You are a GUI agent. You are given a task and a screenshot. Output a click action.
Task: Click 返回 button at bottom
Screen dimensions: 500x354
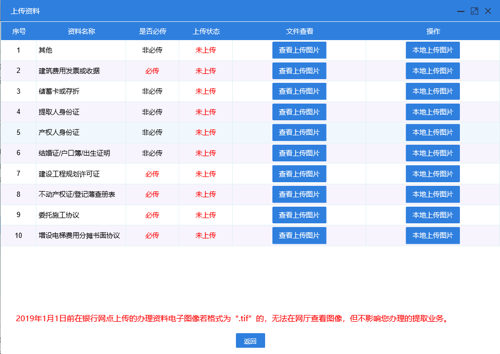point(250,341)
